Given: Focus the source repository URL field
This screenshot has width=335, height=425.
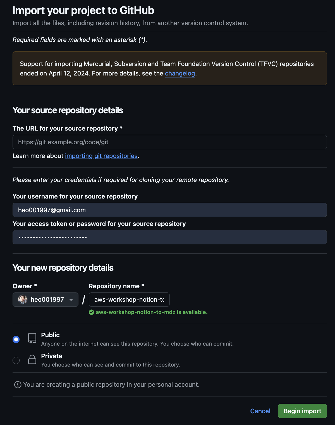Looking at the screenshot, I should pos(169,142).
